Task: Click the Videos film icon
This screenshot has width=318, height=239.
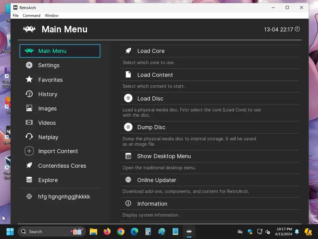Action: pos(29,122)
